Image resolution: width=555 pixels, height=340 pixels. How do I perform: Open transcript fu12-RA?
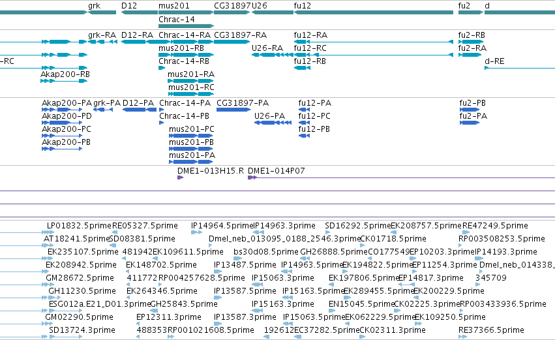(x=310, y=35)
